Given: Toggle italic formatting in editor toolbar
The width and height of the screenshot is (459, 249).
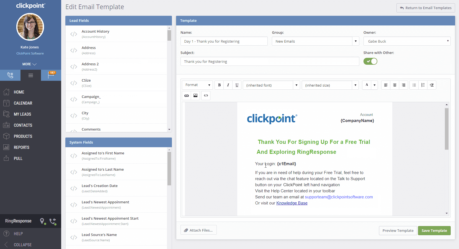Looking at the screenshot, I should point(228,85).
